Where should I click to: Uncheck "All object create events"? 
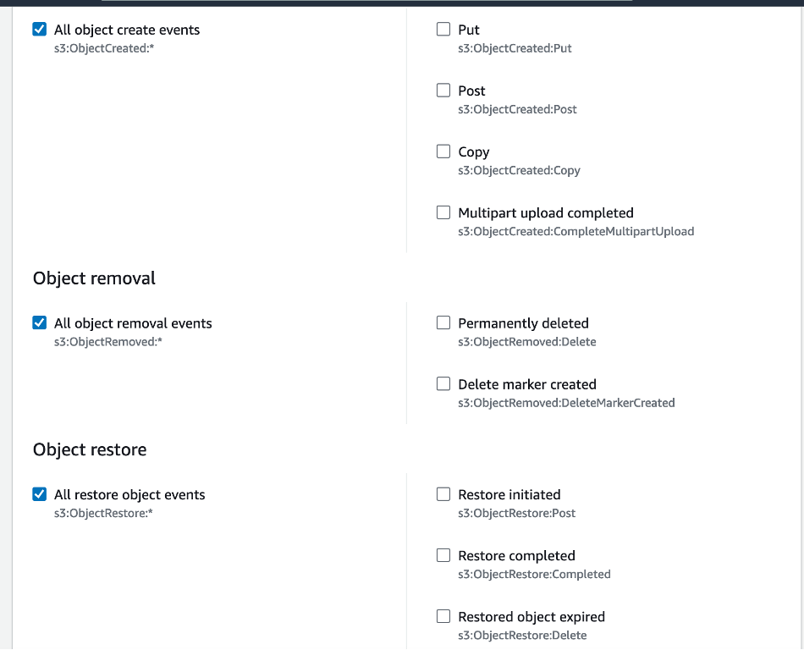point(37,29)
